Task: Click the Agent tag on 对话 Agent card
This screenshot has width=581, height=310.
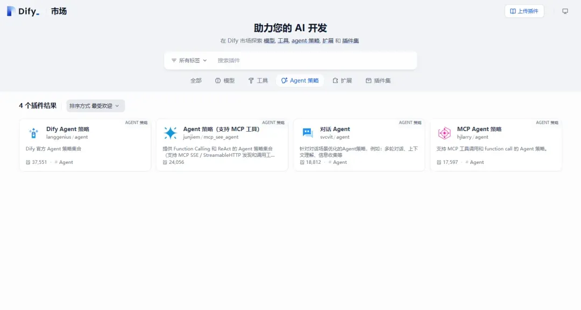Action: pos(337,162)
